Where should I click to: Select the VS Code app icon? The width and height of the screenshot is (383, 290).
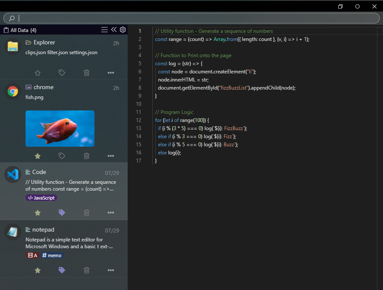[13, 174]
